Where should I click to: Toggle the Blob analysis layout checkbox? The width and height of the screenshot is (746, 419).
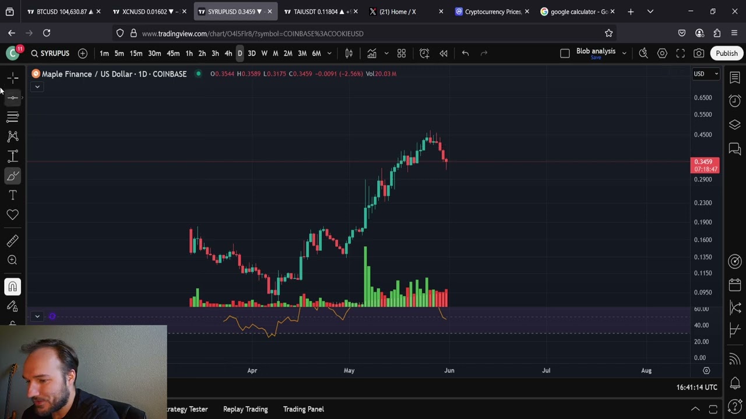point(565,54)
